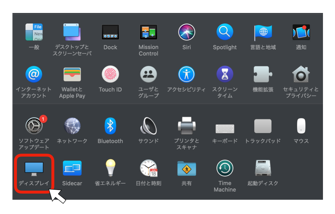
Task: Open プリンタとスキャナ preferences
Action: click(187, 125)
